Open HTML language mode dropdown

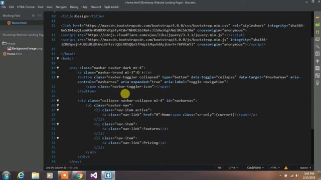[x=275, y=168]
